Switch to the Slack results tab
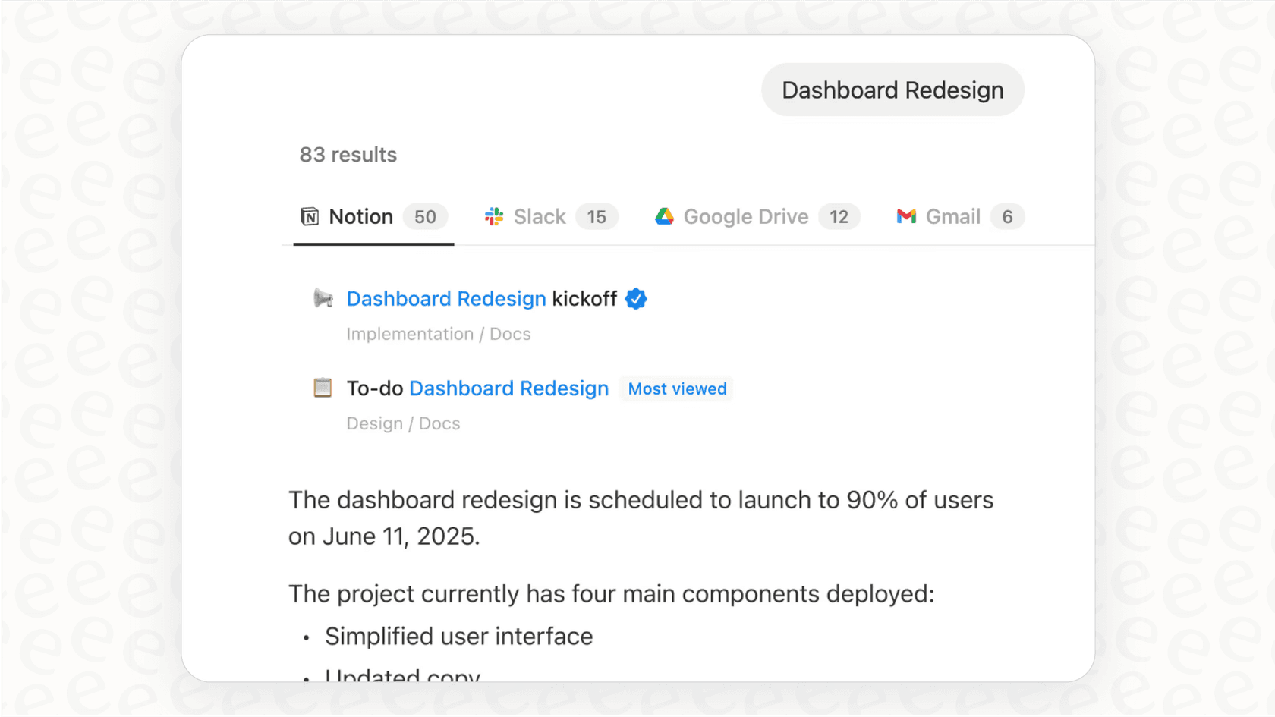 [540, 216]
